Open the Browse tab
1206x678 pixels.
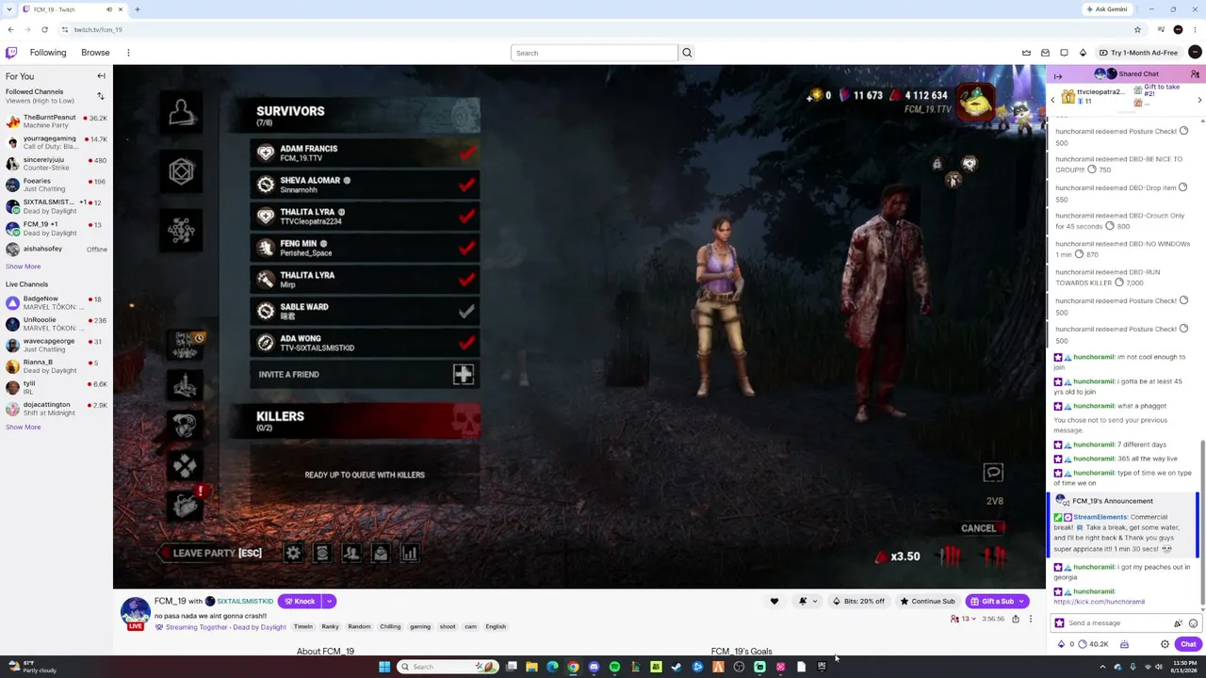pos(95,53)
